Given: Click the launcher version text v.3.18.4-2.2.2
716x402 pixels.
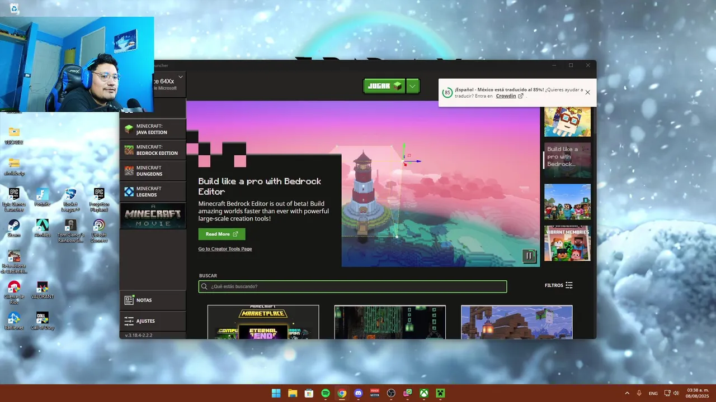Looking at the screenshot, I should tap(139, 336).
